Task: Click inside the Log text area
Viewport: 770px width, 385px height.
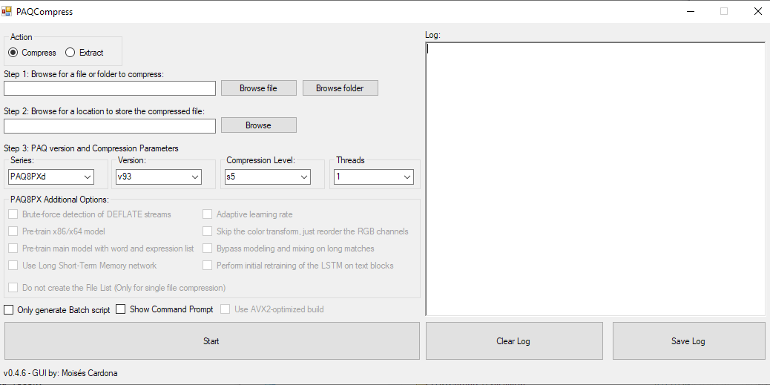Action: pos(595,179)
